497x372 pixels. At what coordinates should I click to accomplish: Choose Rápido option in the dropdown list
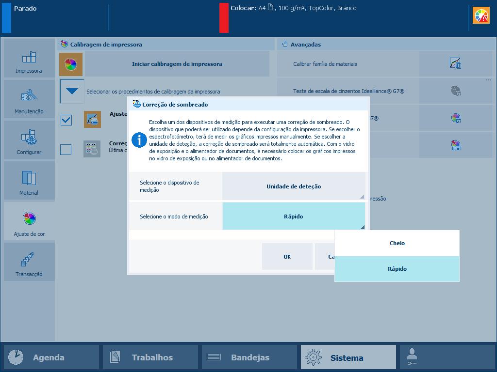397,269
